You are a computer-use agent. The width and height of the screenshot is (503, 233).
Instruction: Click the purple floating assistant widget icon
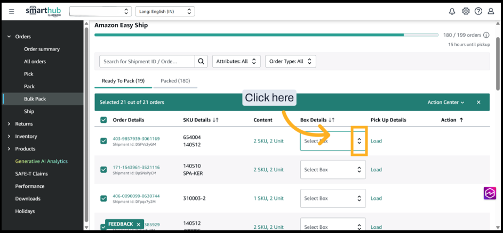[x=490, y=193]
